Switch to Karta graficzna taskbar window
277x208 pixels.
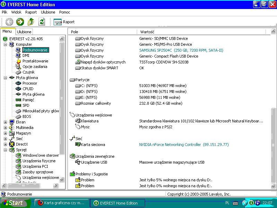tap(61, 203)
